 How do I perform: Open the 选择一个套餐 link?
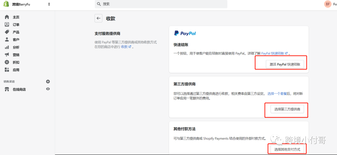click(x=277, y=94)
